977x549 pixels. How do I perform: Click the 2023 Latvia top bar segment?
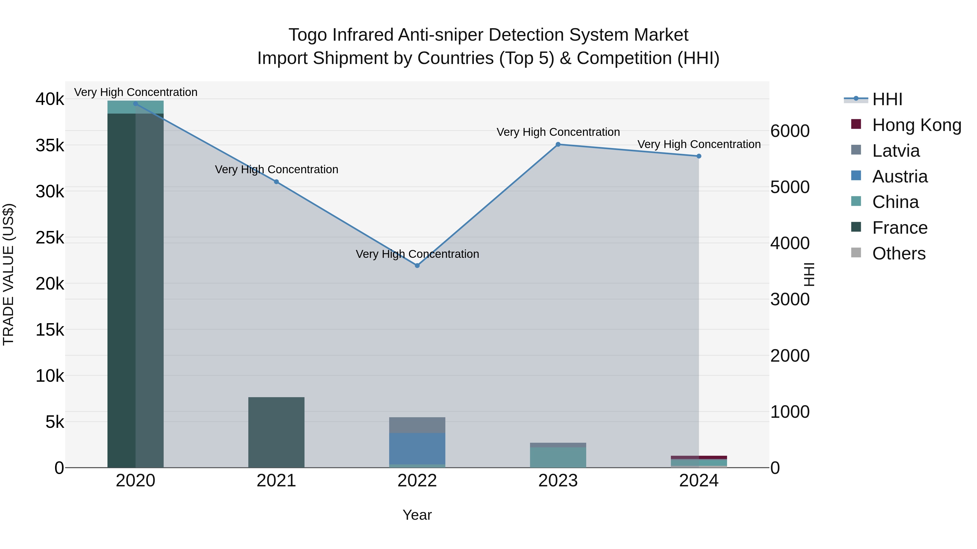pos(558,445)
